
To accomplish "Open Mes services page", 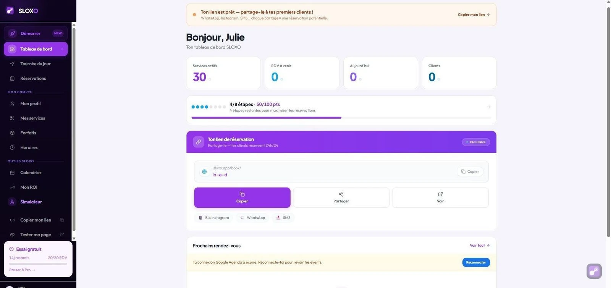I will 36,118.
